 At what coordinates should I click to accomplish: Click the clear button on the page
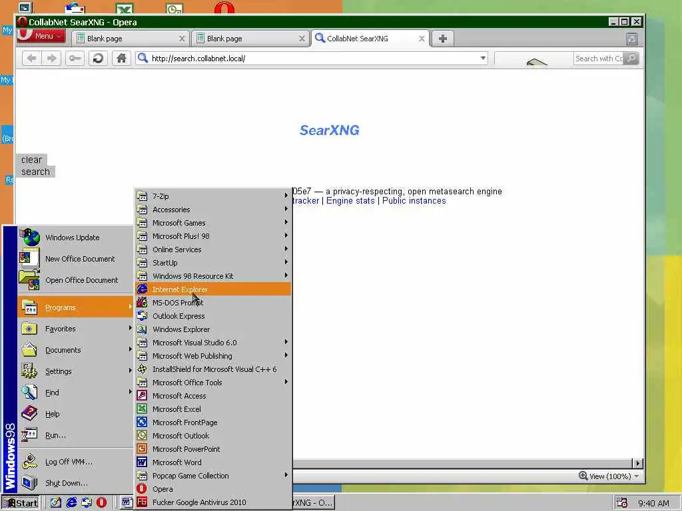click(32, 160)
